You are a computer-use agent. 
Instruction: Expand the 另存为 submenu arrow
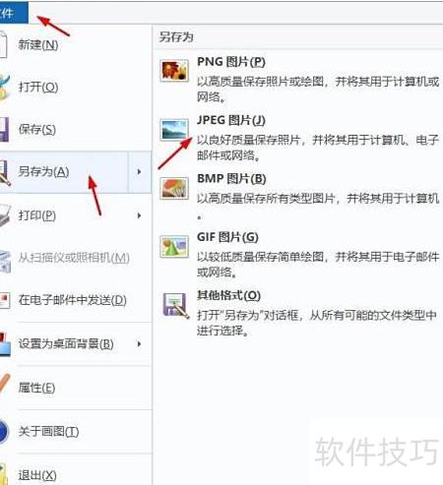click(x=139, y=172)
